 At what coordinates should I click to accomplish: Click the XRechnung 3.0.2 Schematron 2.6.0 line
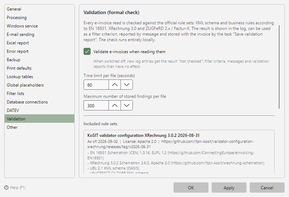pos(176,163)
